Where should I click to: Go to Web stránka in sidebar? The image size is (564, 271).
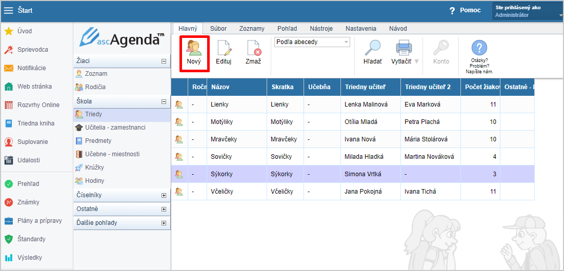tap(34, 86)
